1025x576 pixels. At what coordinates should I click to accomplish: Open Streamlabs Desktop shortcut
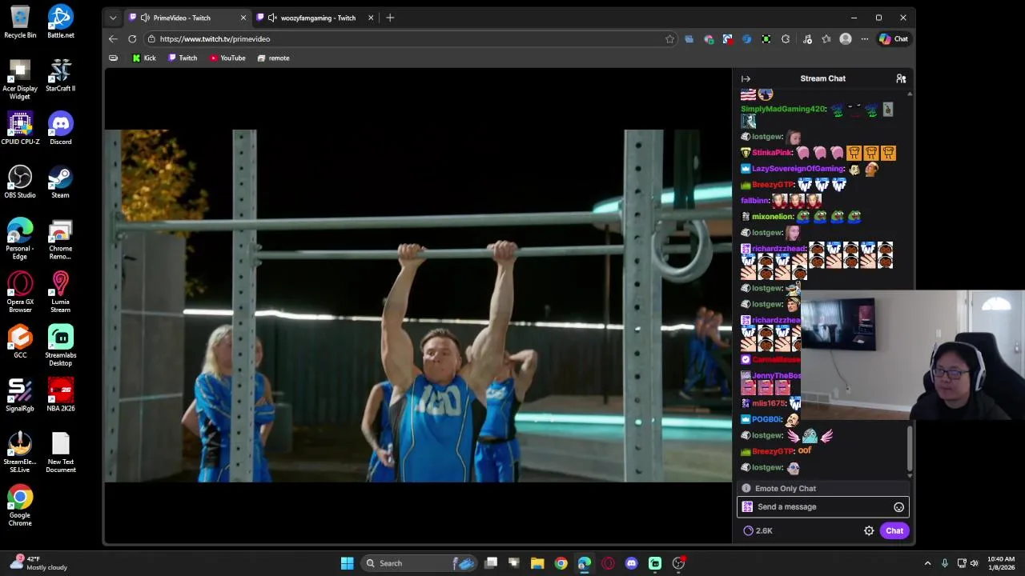(x=60, y=346)
